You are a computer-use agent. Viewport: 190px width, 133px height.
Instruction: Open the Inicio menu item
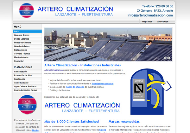pyautogui.click(x=27, y=31)
